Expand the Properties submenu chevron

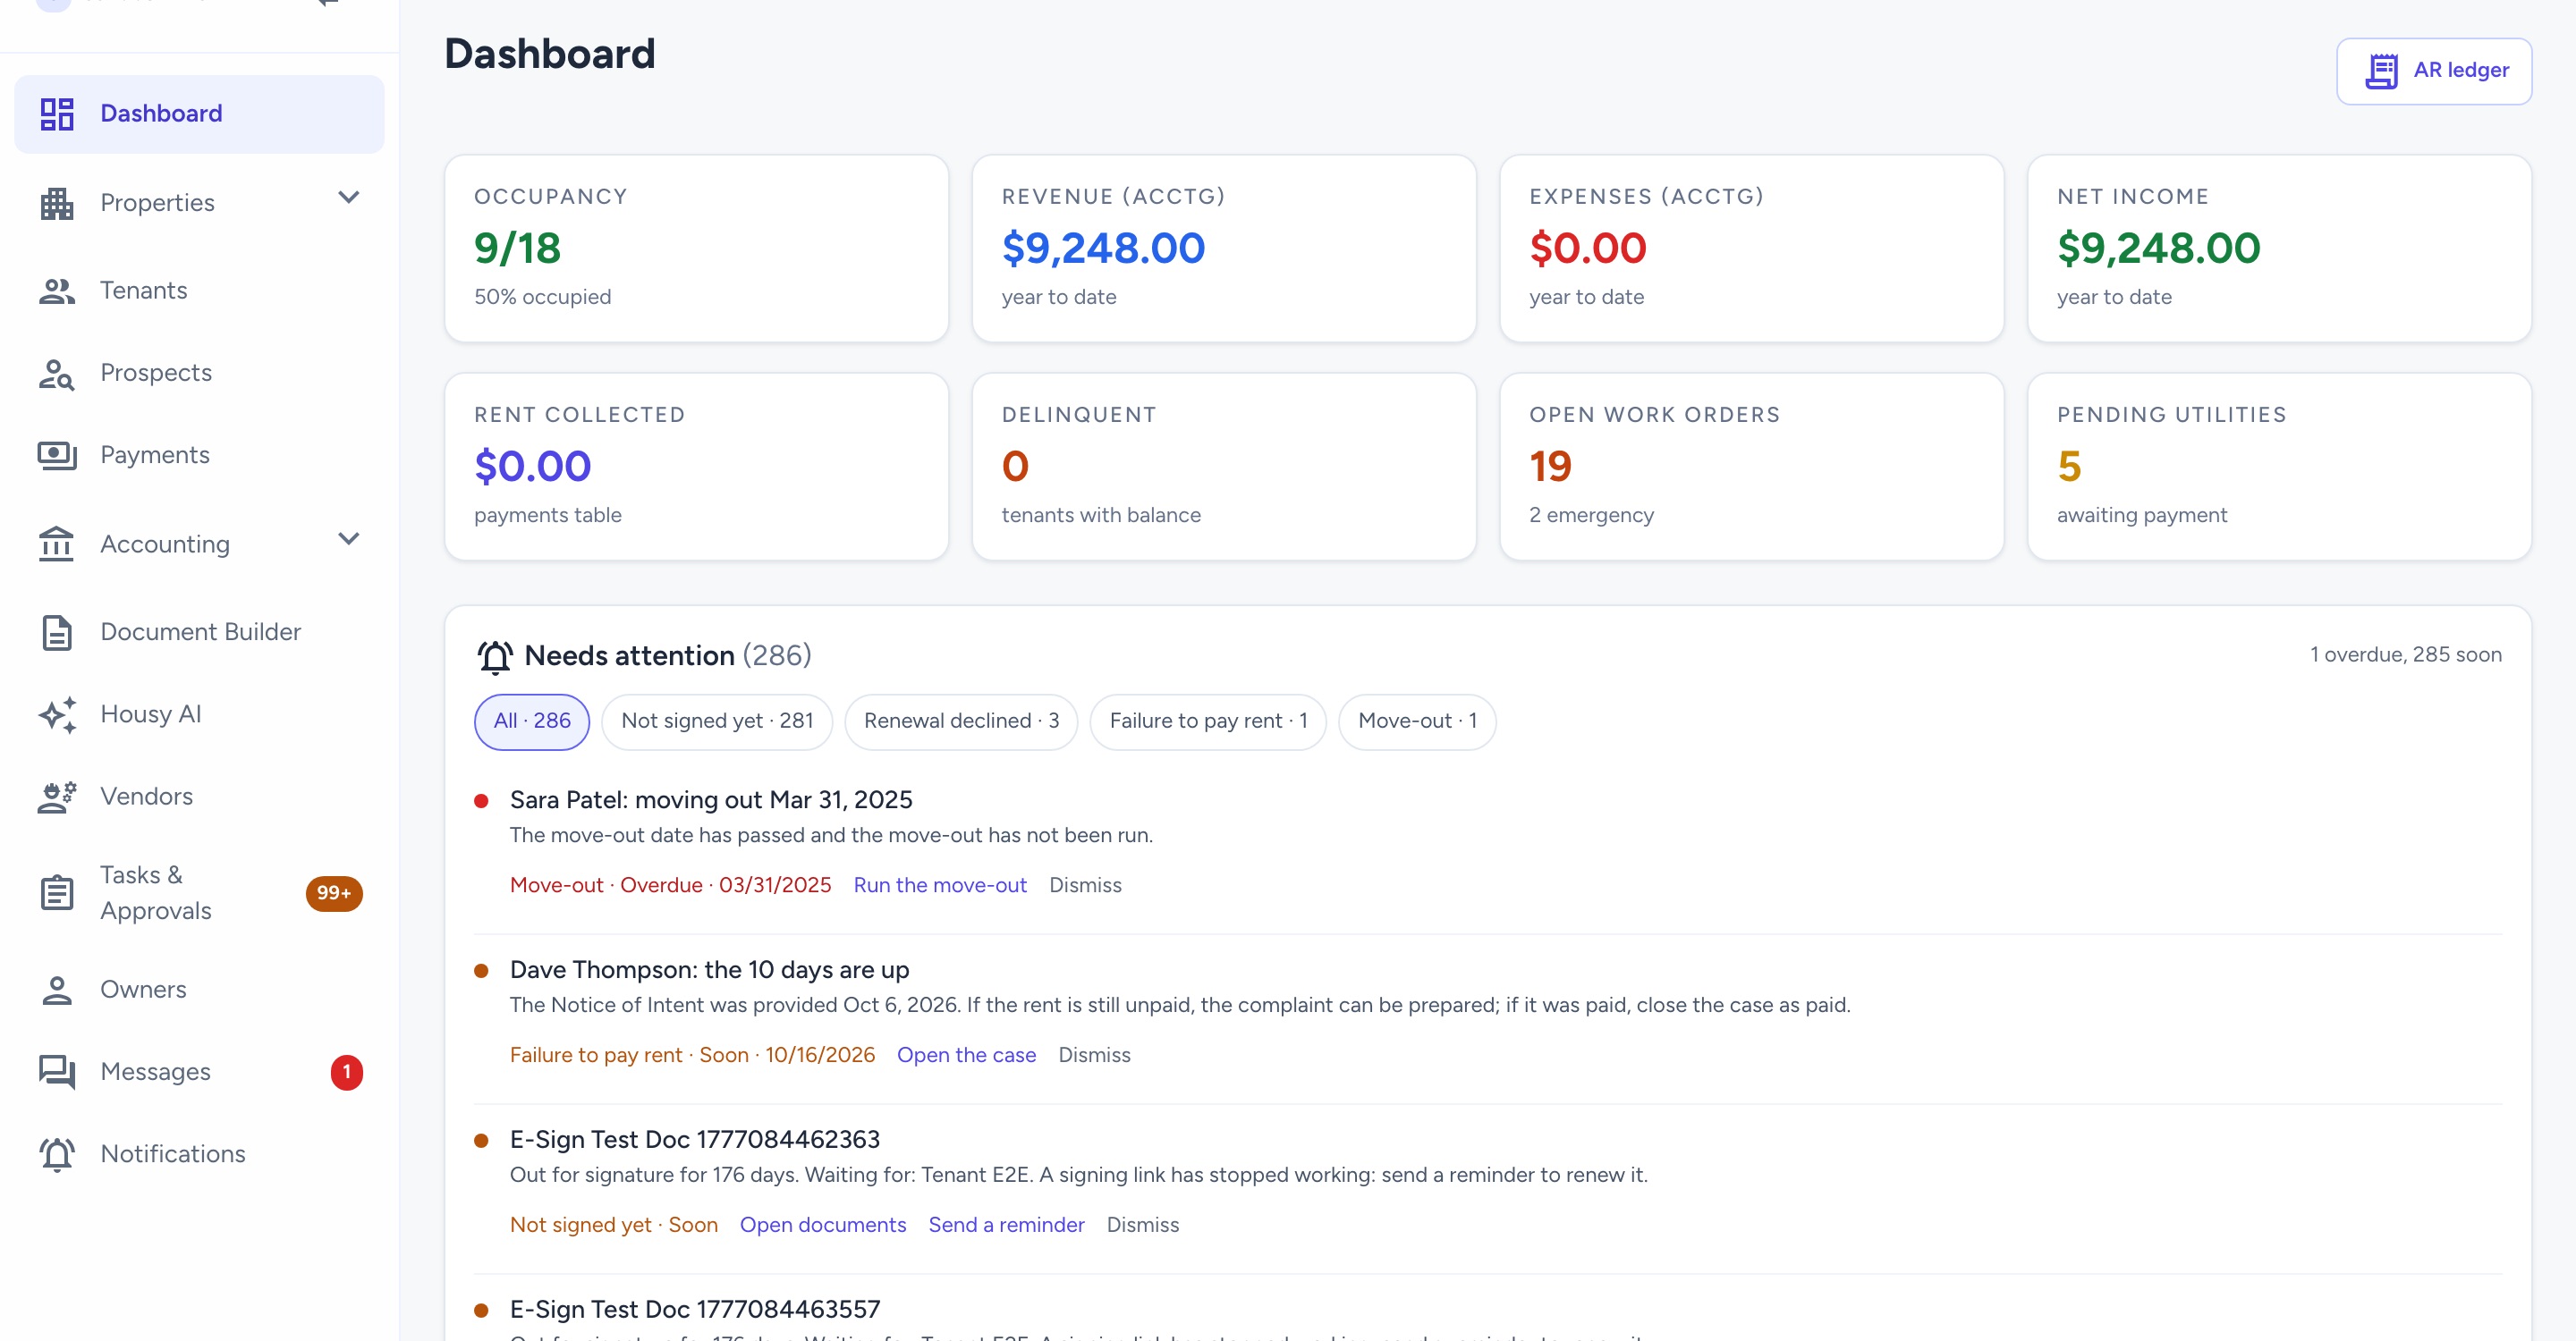(x=348, y=198)
